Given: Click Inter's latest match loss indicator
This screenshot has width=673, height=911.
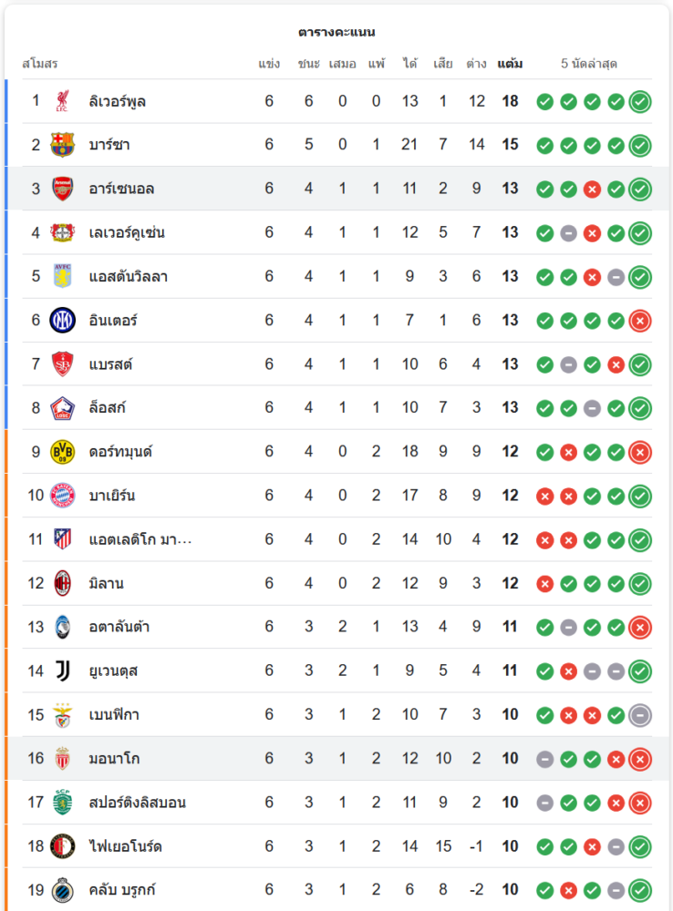Looking at the screenshot, I should [x=640, y=320].
